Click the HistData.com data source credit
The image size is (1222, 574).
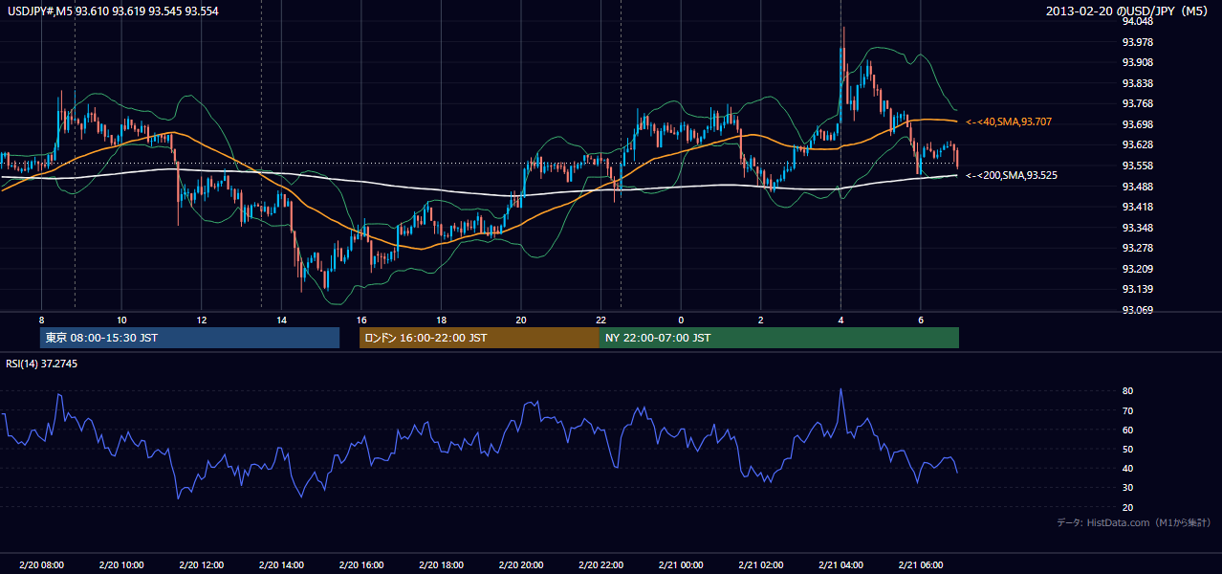click(1133, 522)
